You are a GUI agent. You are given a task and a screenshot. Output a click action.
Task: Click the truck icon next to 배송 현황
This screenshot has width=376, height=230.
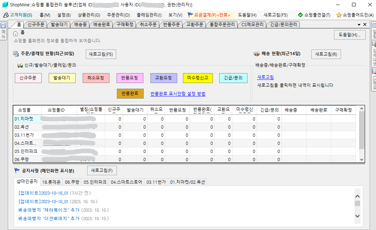point(257,54)
